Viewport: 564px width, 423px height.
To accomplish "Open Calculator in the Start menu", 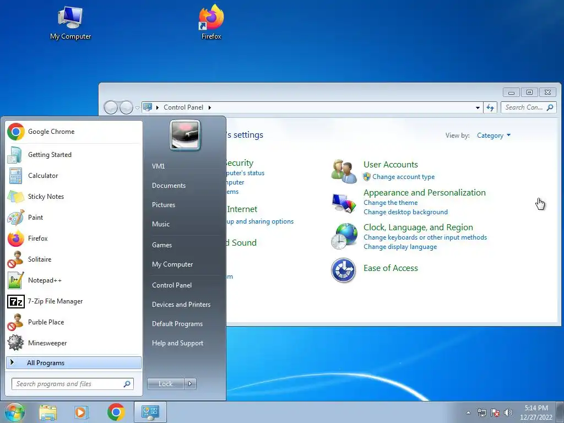I will 74,176.
